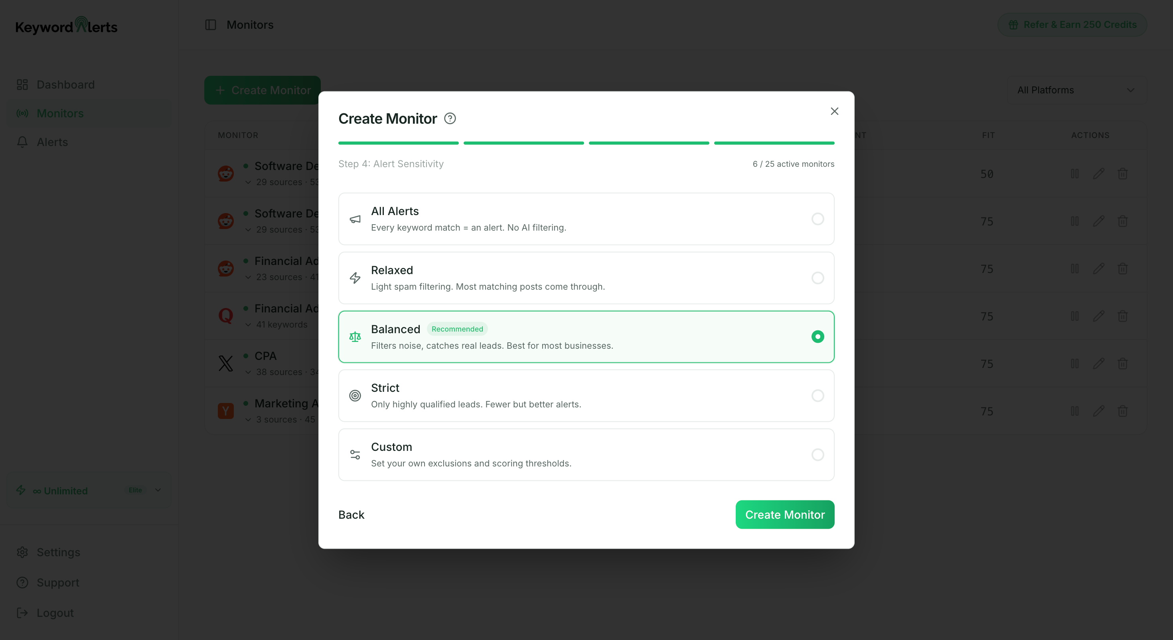Image resolution: width=1173 pixels, height=640 pixels.
Task: Click the trash icon for the CPA monitor
Action: point(1122,363)
